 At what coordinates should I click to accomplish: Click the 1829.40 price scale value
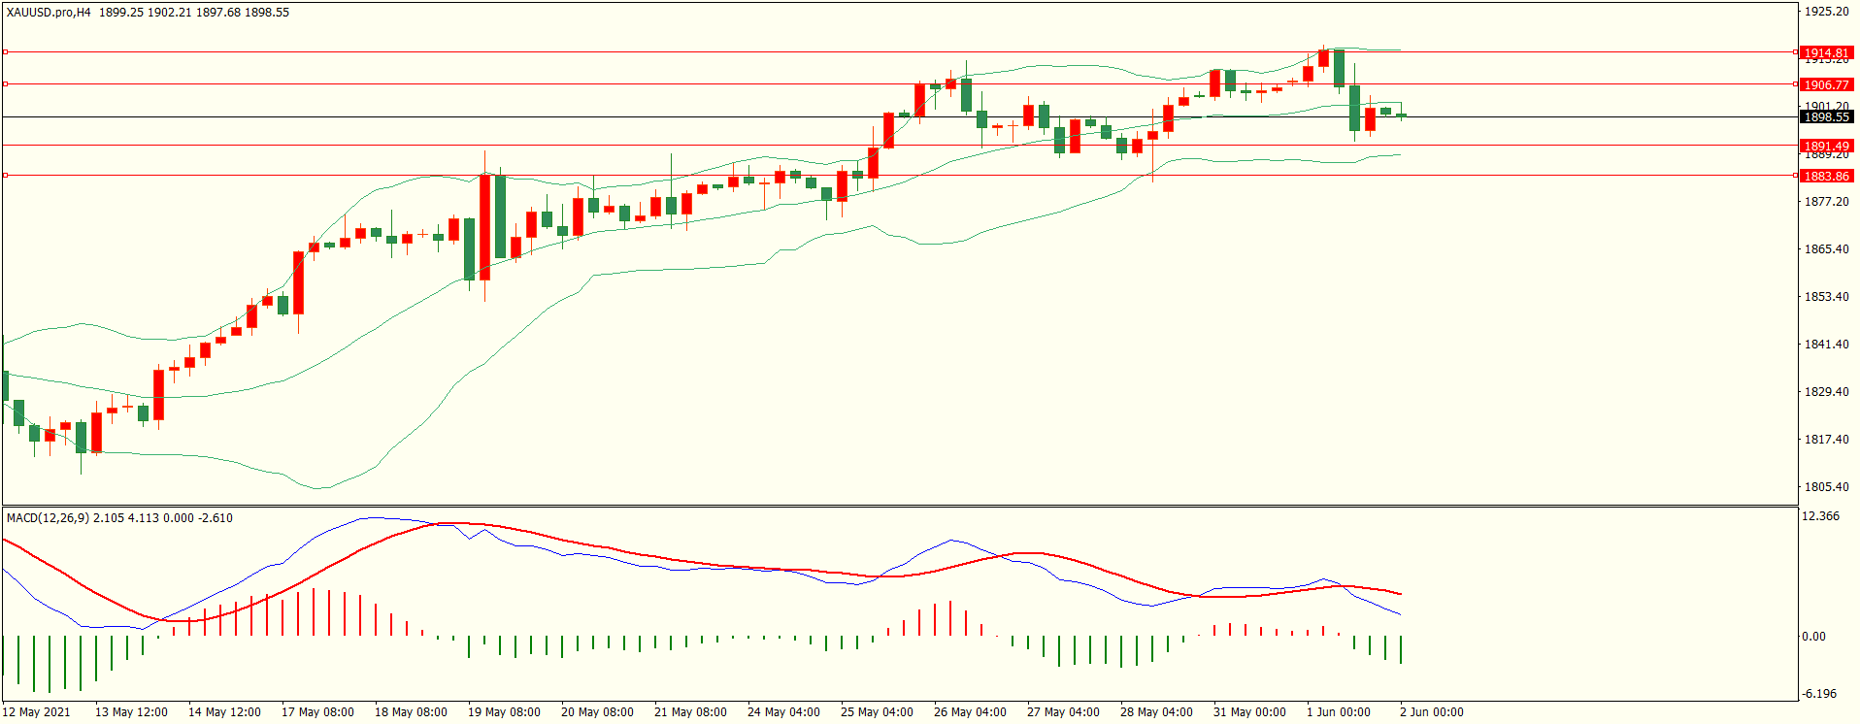[x=1826, y=392]
